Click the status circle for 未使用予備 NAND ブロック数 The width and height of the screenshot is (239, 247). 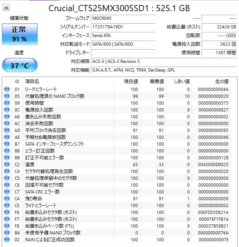pyautogui.click(x=7, y=233)
